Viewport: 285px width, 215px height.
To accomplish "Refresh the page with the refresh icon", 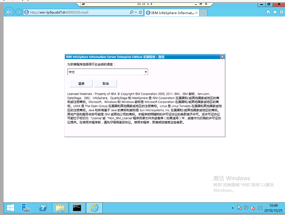I will pyautogui.click(x=141, y=12).
